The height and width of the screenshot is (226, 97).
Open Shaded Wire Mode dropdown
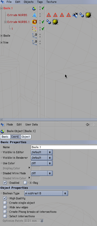click(42, 173)
